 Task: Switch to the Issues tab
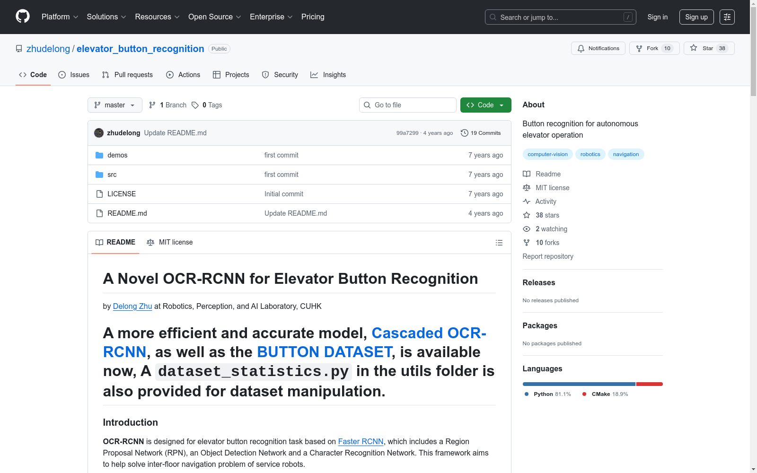(x=74, y=75)
